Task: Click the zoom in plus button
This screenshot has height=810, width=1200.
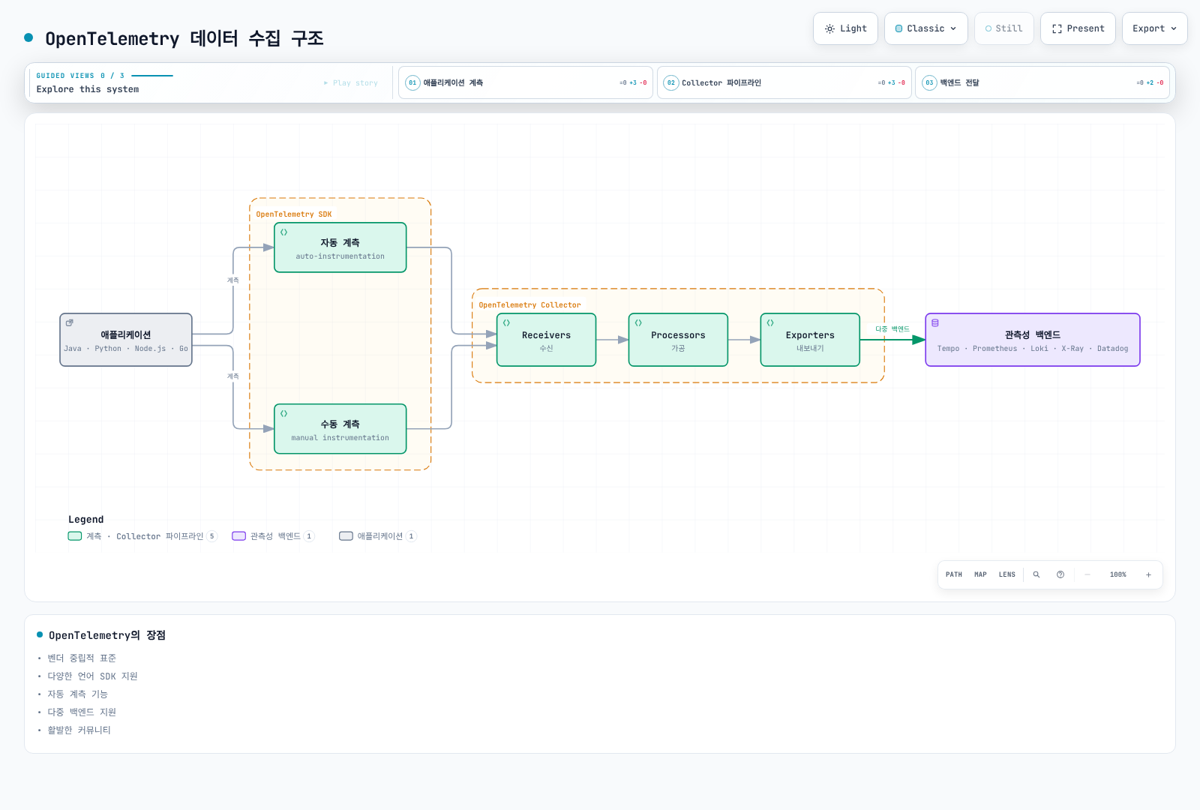Action: coord(1148,574)
